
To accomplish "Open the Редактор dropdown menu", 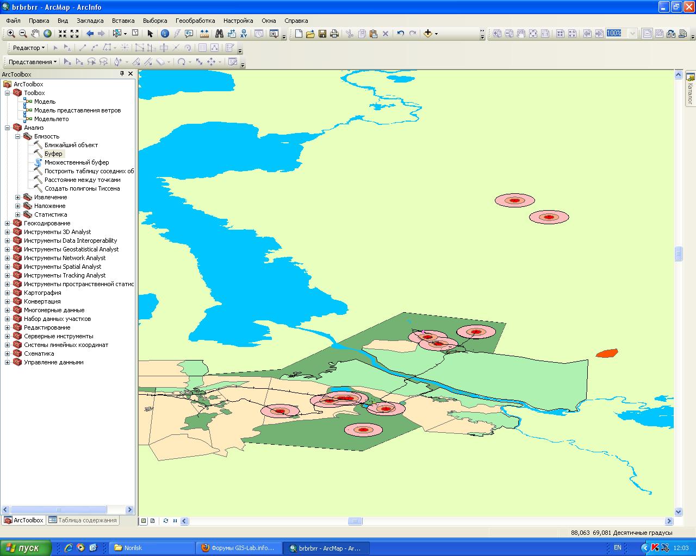I will (x=29, y=48).
